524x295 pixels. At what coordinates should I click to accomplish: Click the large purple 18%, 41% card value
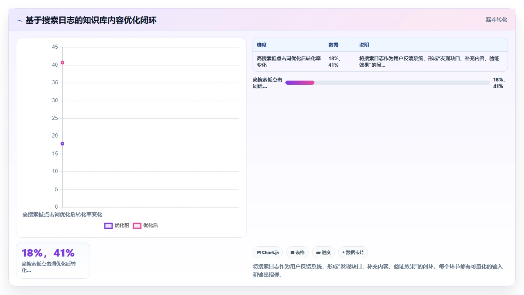(x=48, y=253)
